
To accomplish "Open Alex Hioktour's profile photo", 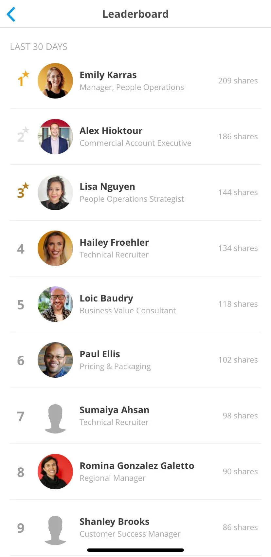I will pos(55,137).
